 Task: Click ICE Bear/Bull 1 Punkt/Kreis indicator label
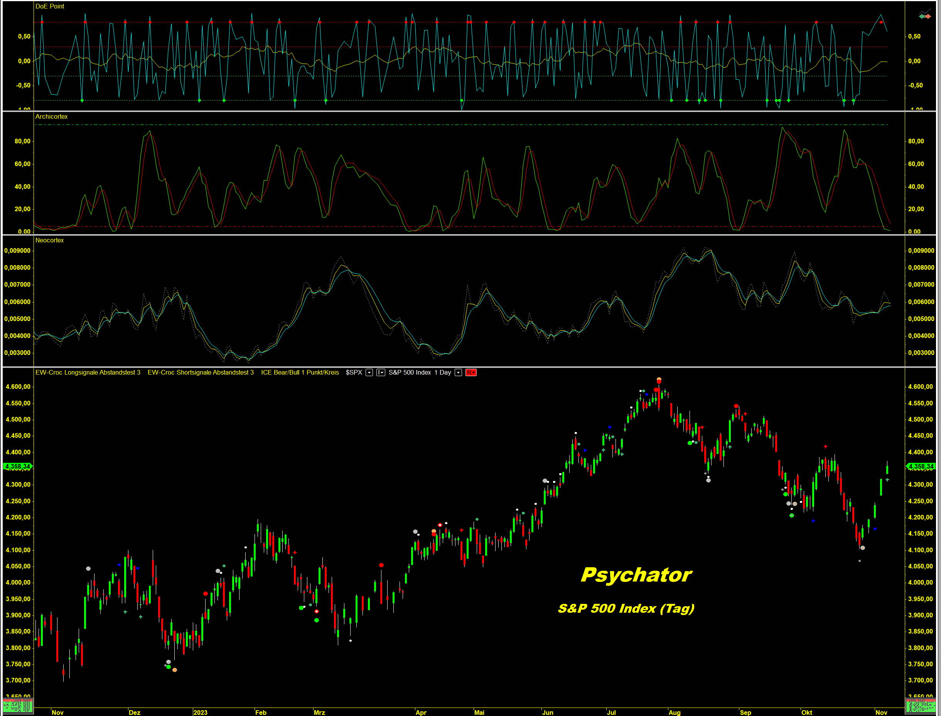[300, 373]
